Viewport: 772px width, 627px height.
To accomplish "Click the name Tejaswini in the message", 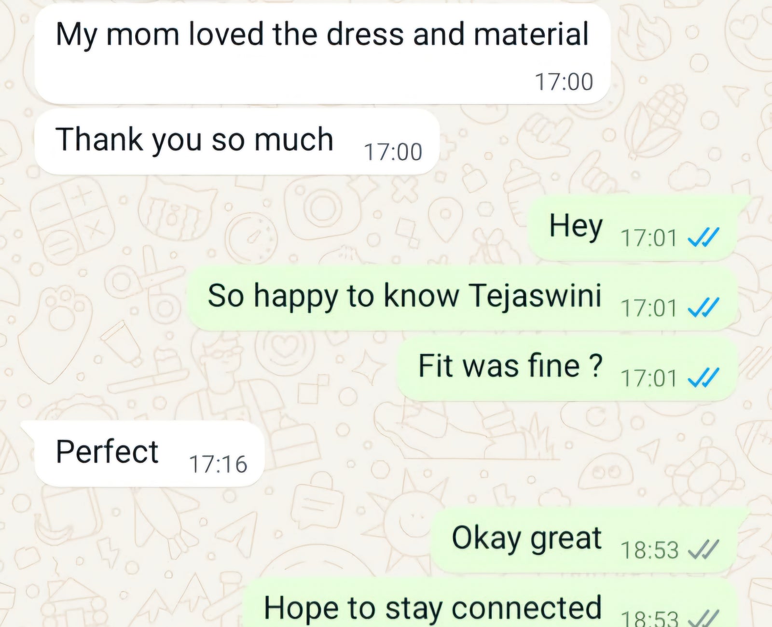I will pyautogui.click(x=535, y=295).
